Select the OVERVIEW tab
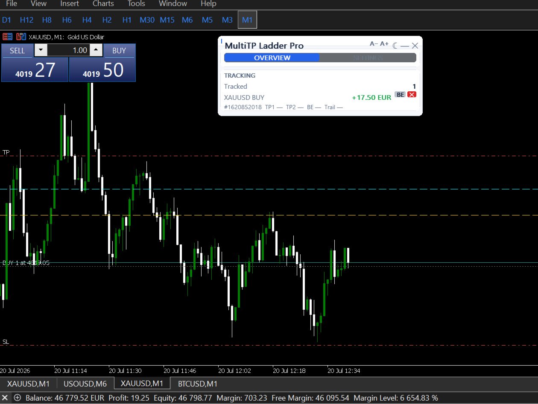Viewport: 538px width, 404px height. (x=272, y=58)
